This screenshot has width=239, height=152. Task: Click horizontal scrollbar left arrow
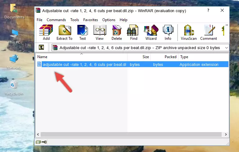coord(38,135)
